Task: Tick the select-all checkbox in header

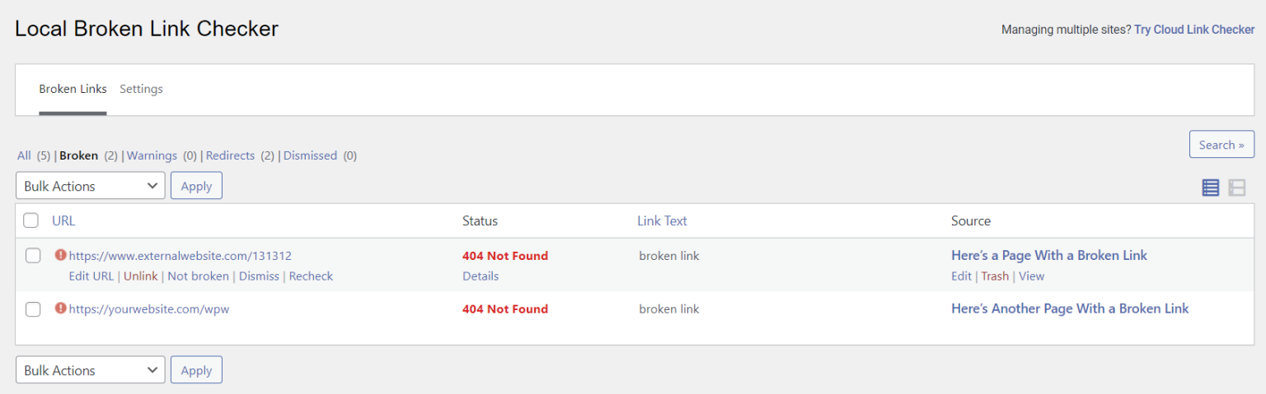Action: [x=31, y=220]
